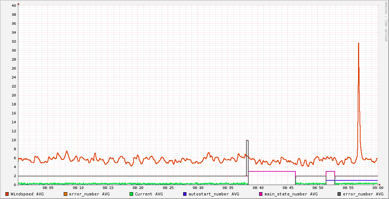The image size is (389, 199).
Task: Select the main_state_number AVG legend label
Action: [x=291, y=194]
